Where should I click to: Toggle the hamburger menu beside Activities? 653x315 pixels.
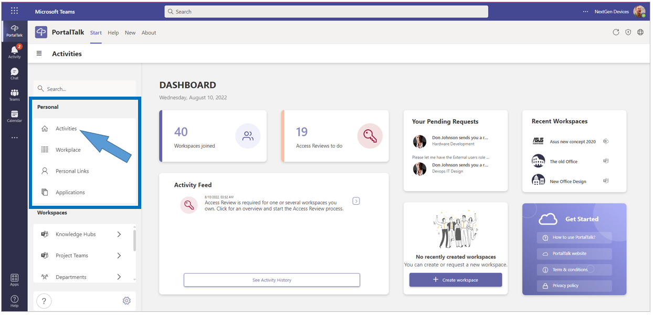tap(39, 54)
